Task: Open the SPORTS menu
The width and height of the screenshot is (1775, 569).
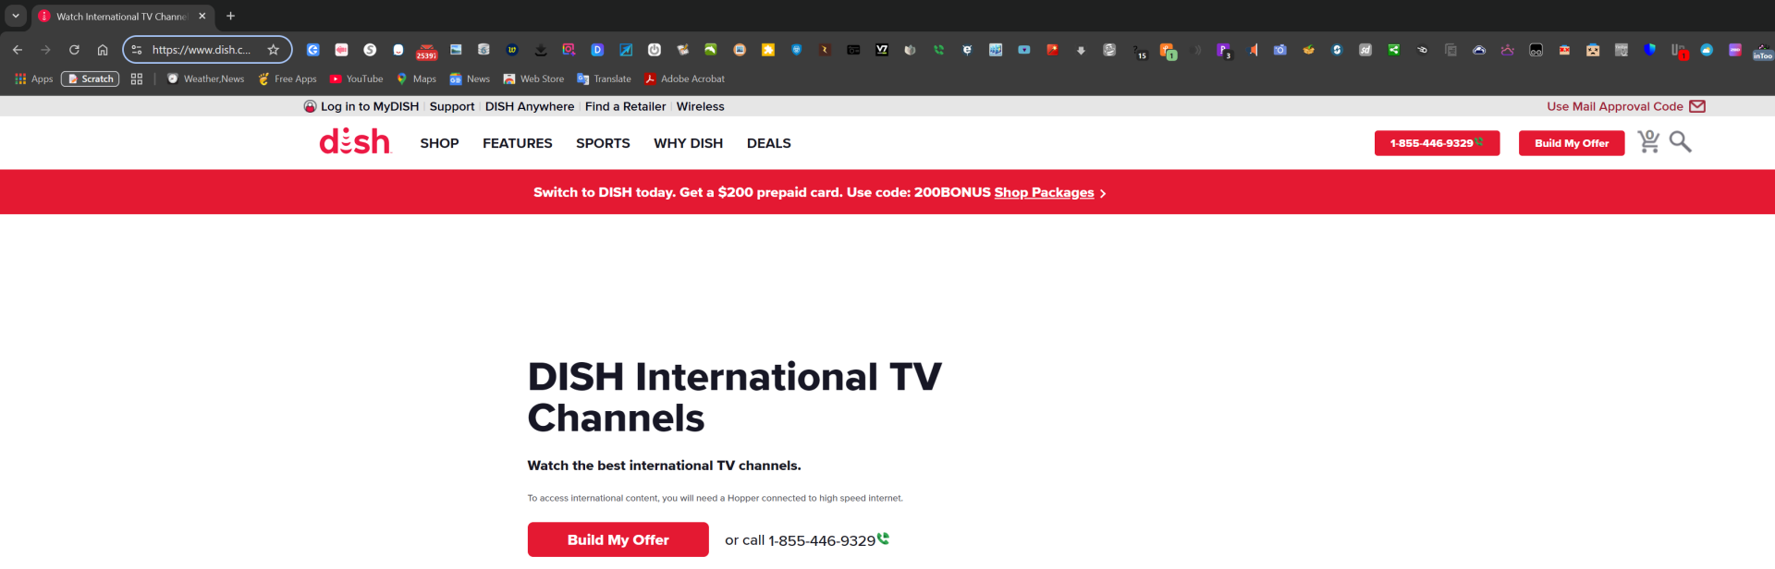Action: [603, 143]
